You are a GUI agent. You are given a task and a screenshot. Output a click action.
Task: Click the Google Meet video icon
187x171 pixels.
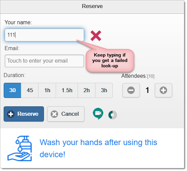[x=98, y=113]
